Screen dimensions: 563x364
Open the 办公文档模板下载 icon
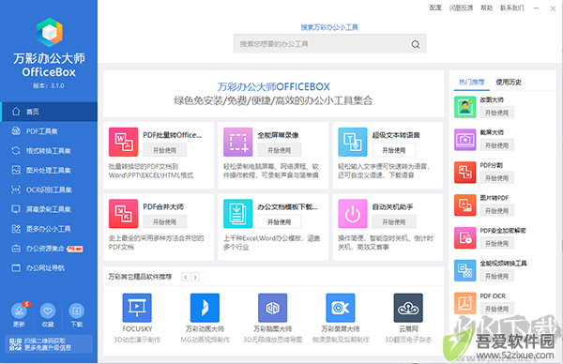tap(237, 214)
